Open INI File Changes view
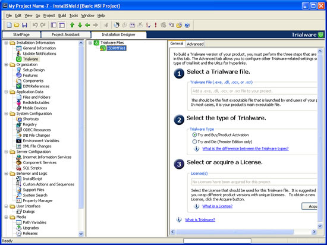Image resolution: width=327 pixels, height=245 pixels. click(36, 135)
